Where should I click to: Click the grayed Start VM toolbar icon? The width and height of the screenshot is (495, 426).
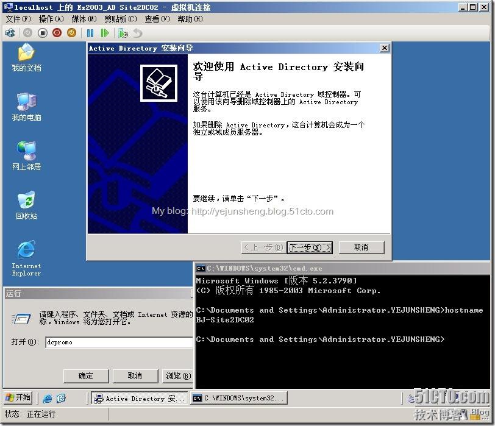[28, 33]
